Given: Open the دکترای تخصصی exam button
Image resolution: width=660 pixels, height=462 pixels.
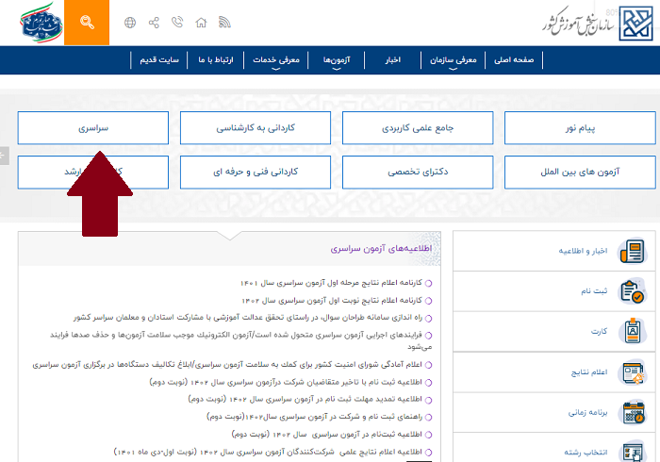Looking at the screenshot, I should pyautogui.click(x=418, y=173).
